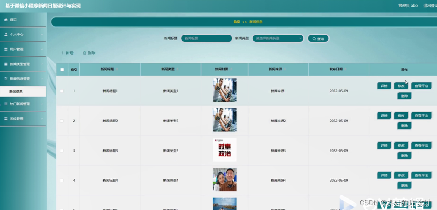Check the row 2 checkbox for 新闻标题2
Viewport: 437px width, 210px height.
tap(62, 121)
